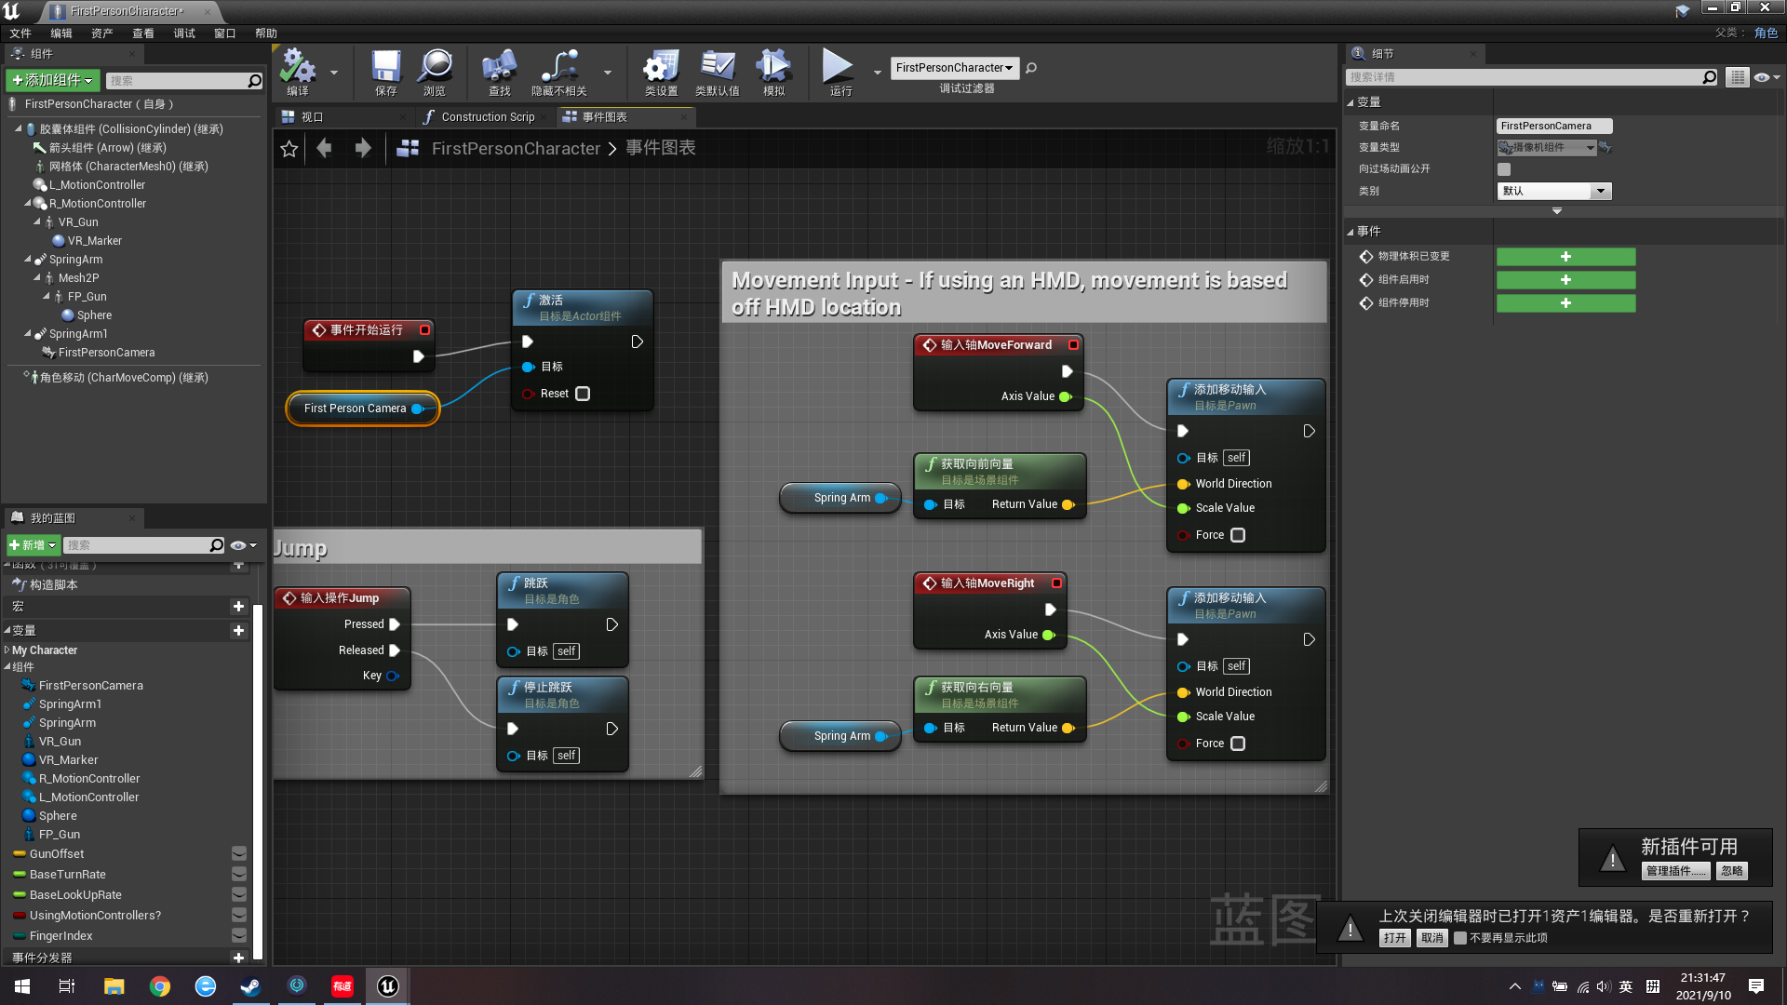
Task: Click the Compile toolbar icon
Action: click(x=298, y=72)
